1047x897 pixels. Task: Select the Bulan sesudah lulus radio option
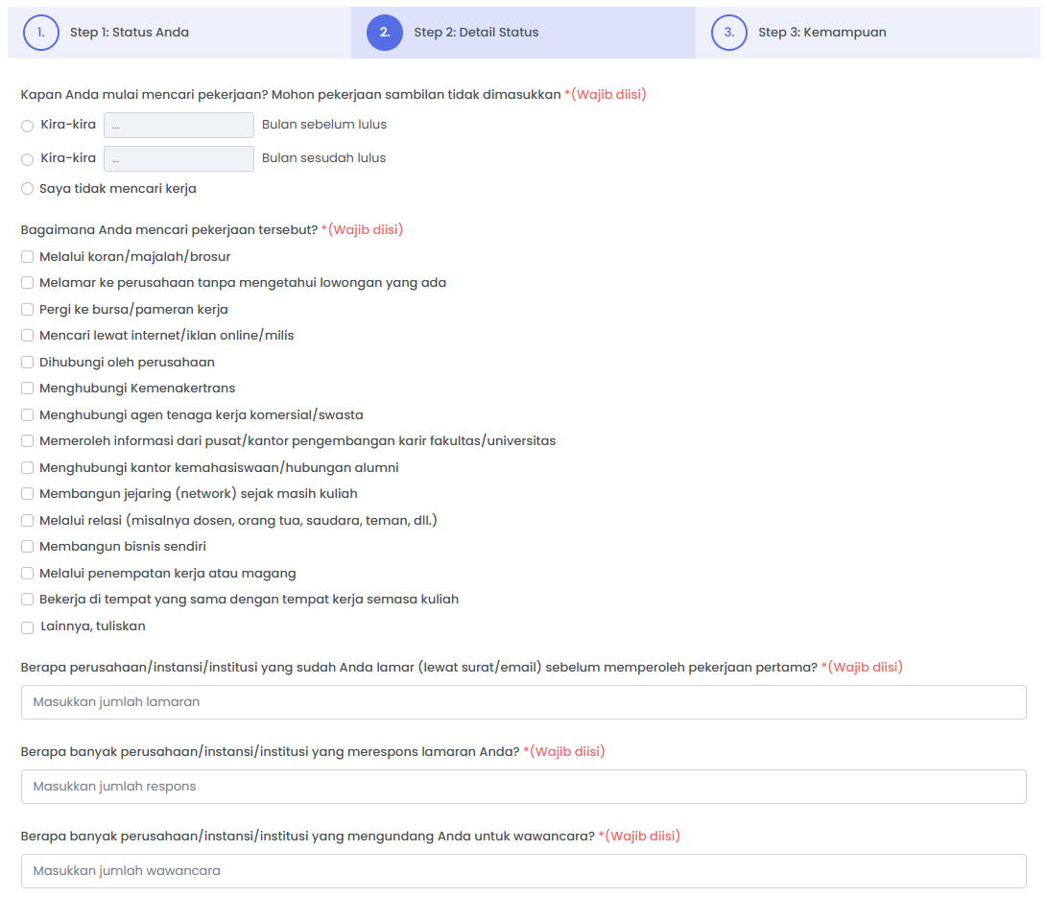point(27,159)
